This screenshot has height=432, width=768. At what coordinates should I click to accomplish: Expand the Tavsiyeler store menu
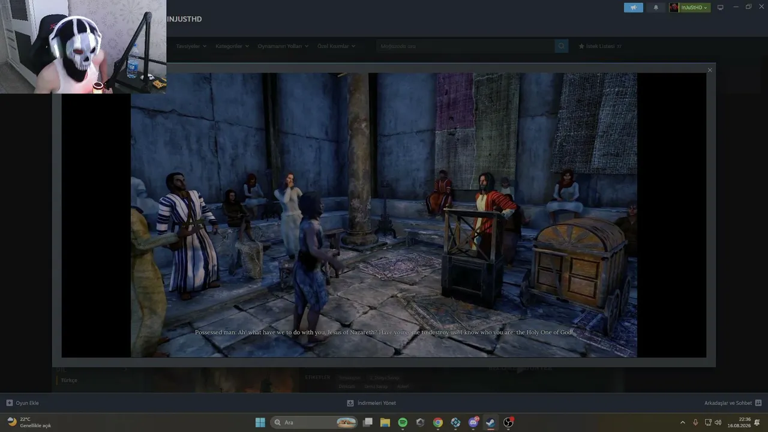pyautogui.click(x=191, y=46)
